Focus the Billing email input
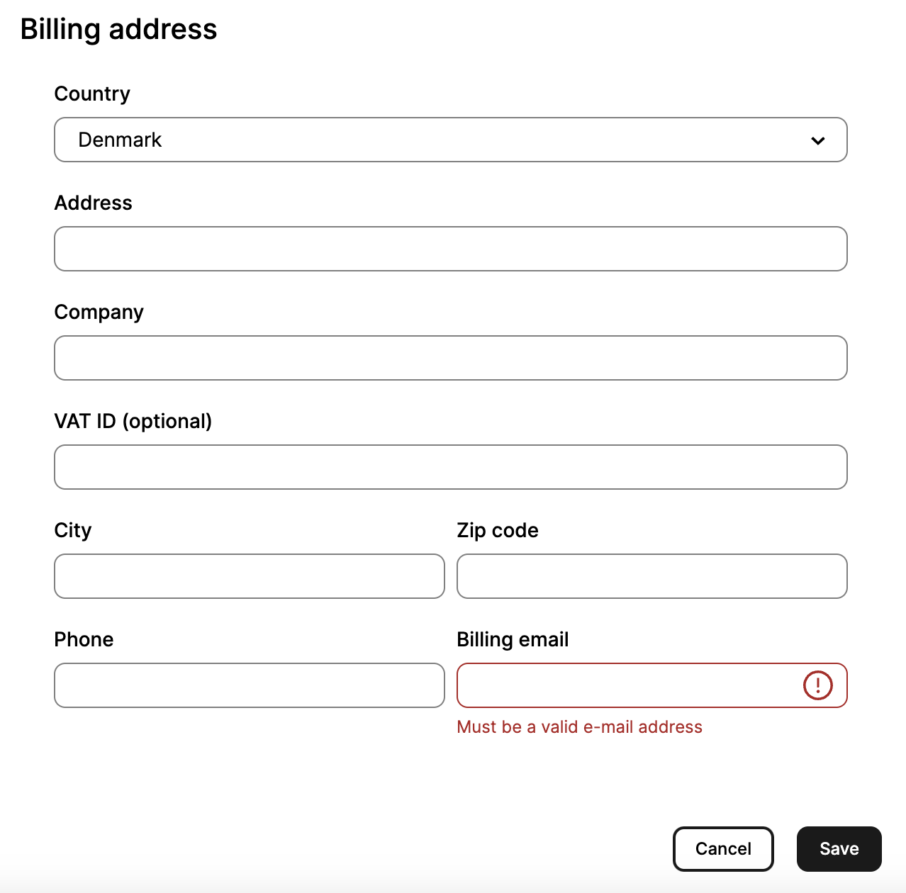This screenshot has height=893, width=906. click(652, 685)
